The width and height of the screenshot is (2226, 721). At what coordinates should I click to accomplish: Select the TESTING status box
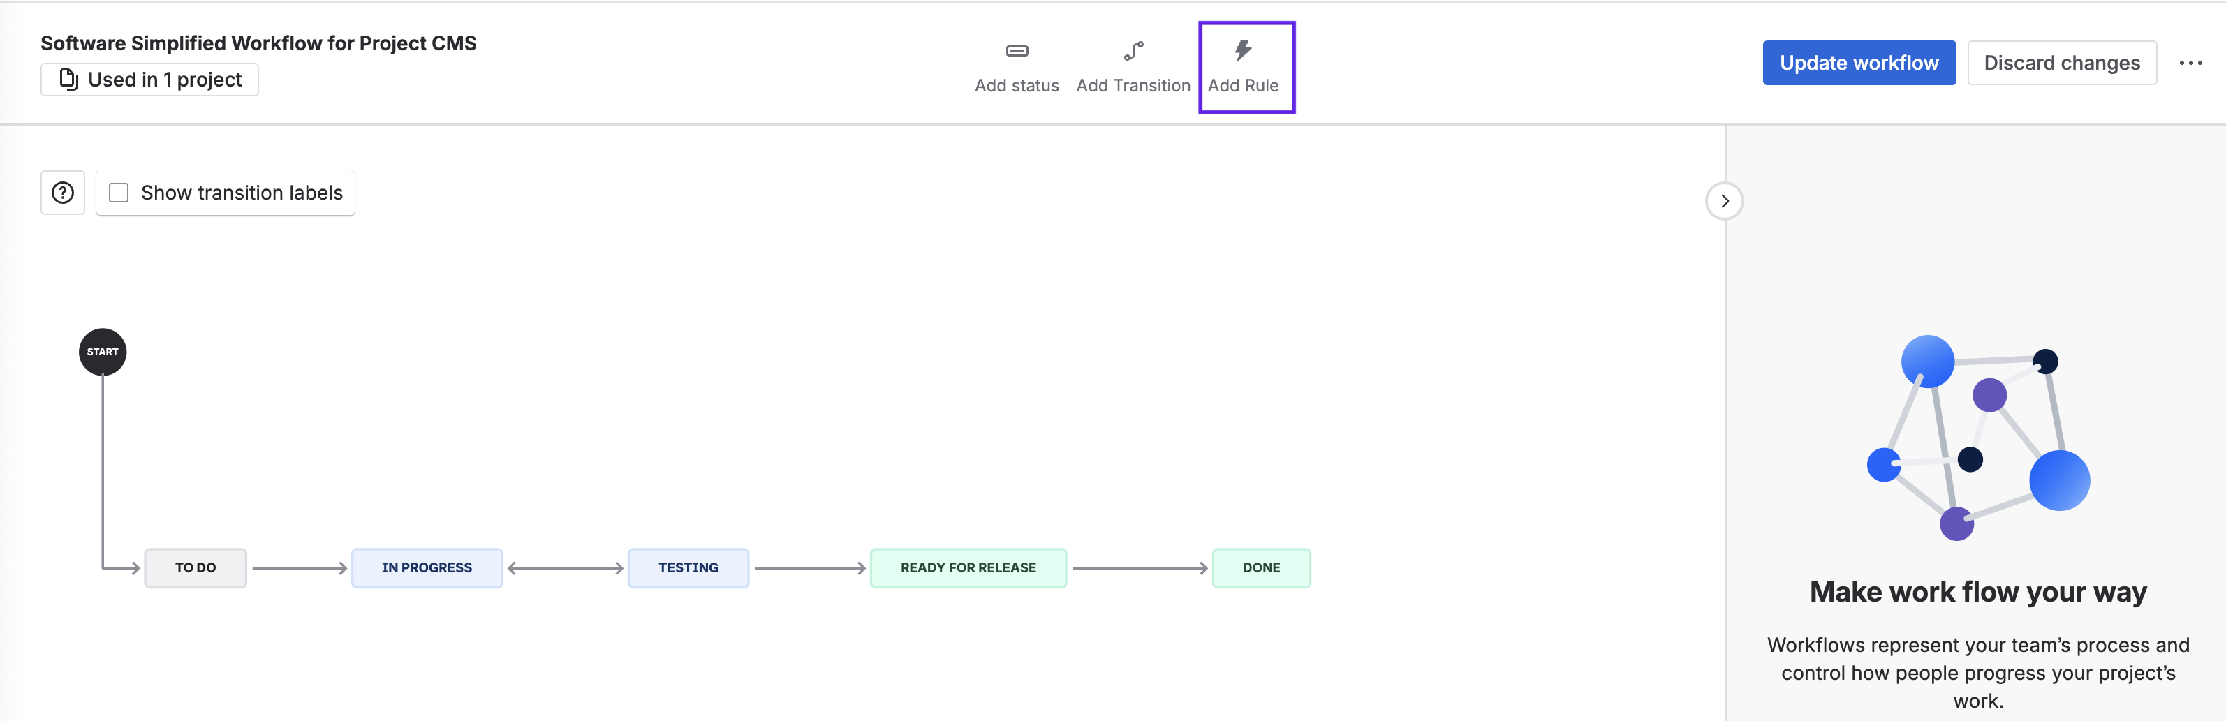coord(688,567)
